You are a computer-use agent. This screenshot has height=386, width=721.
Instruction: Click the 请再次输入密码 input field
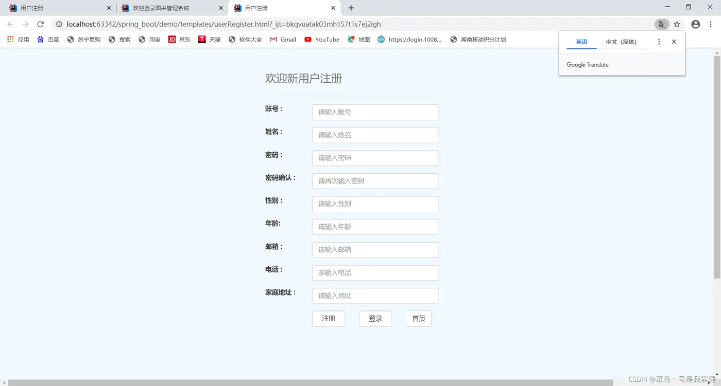(x=375, y=181)
